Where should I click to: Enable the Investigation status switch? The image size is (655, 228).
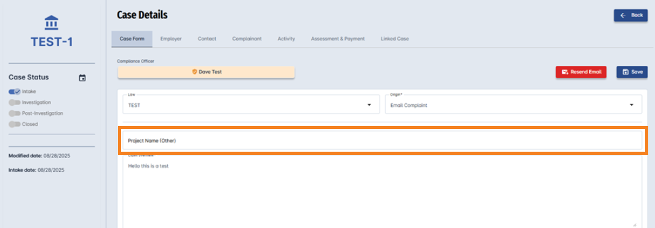[x=15, y=102]
